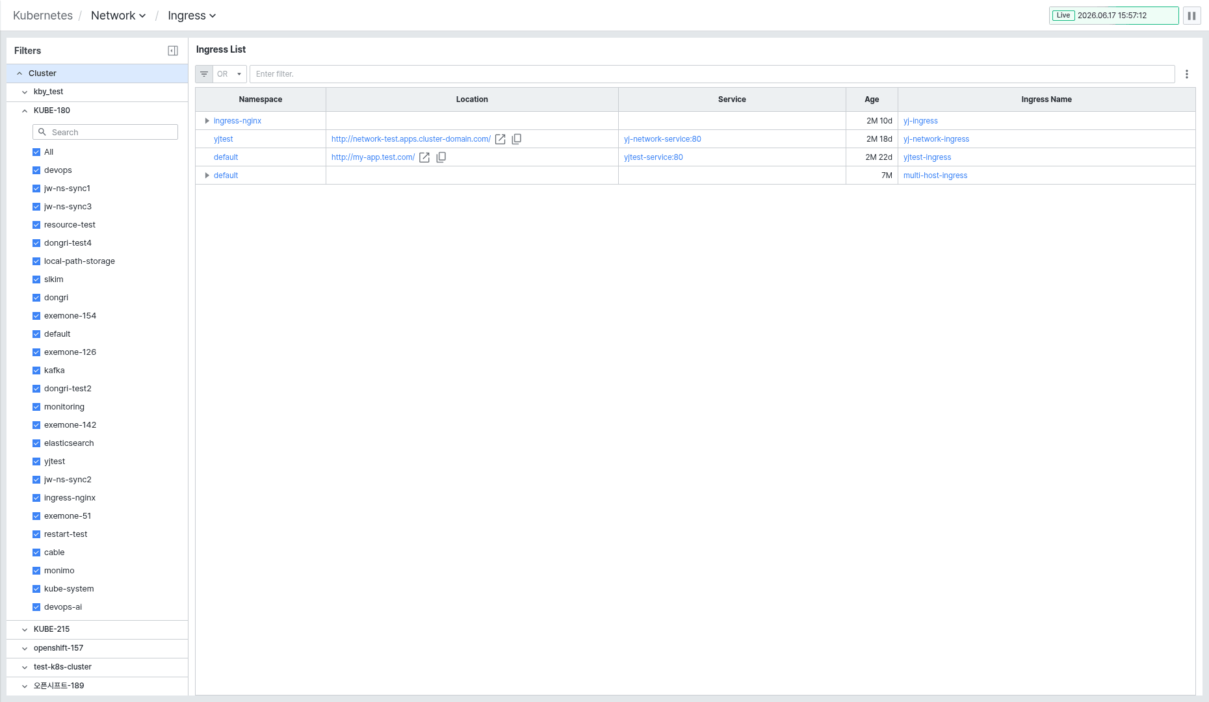Focus the namespace Search field
The width and height of the screenshot is (1209, 702).
105,132
